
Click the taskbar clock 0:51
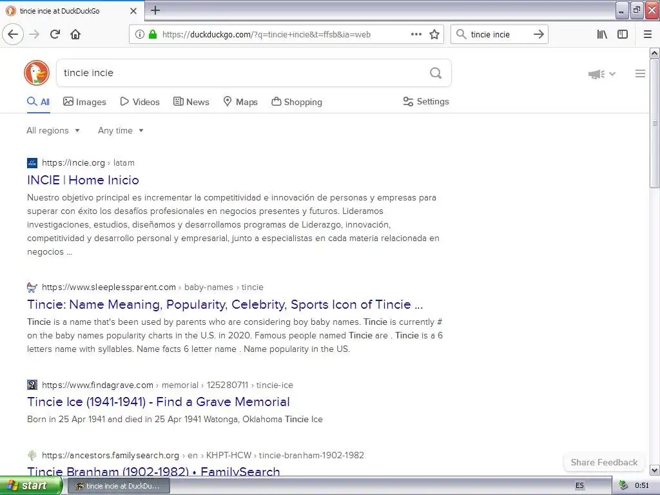click(641, 485)
